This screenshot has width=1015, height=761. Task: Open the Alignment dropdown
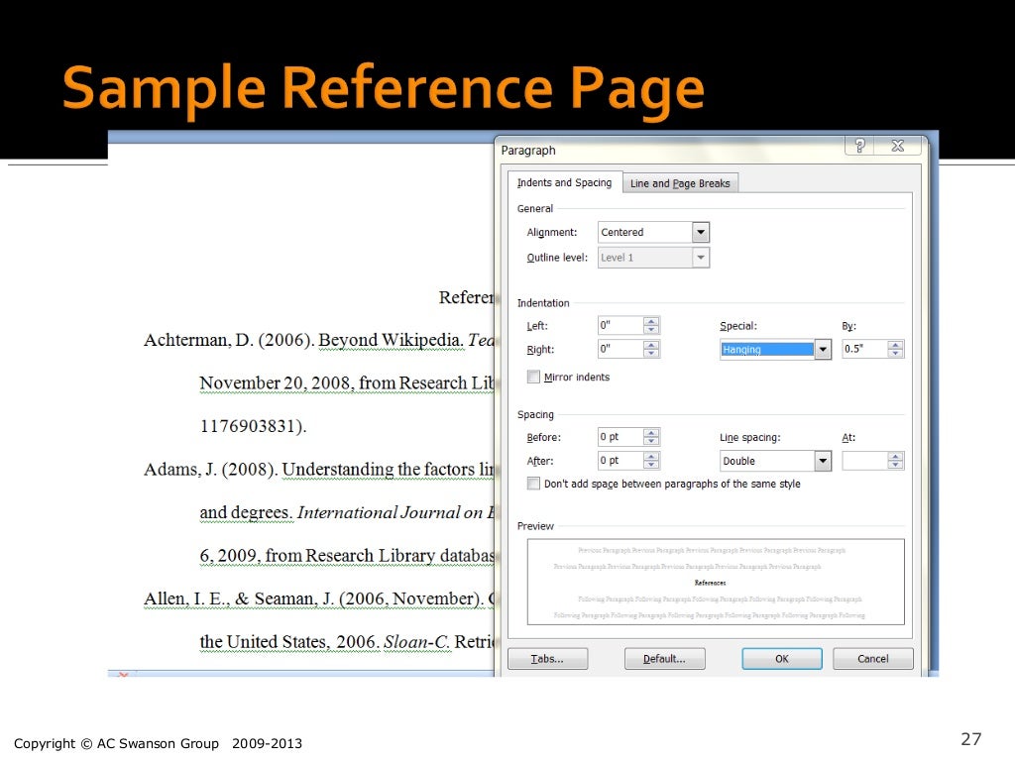pyautogui.click(x=701, y=232)
